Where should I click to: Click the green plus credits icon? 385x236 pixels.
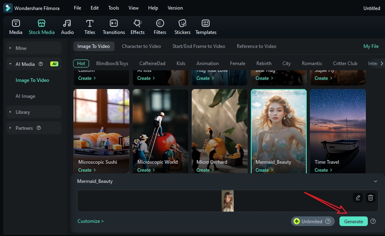pos(297,221)
